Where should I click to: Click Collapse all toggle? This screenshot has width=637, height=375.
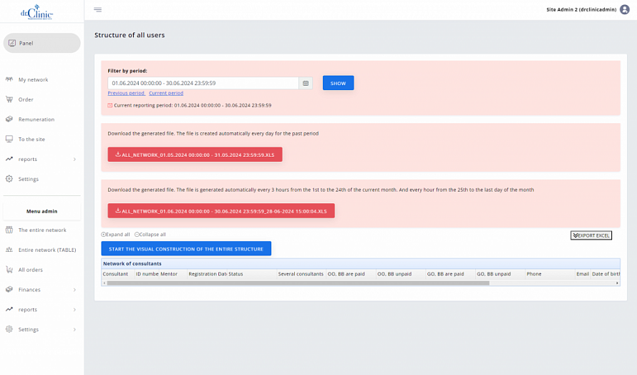pyautogui.click(x=150, y=234)
